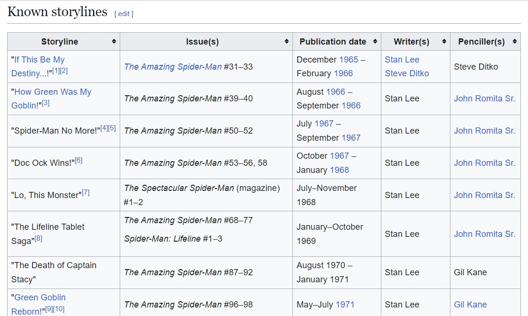Select Spider-Man: Lifeline #1–3 text

click(x=173, y=239)
